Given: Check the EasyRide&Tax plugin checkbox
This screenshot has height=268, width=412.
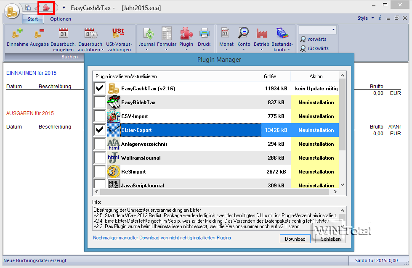Looking at the screenshot, I should pyautogui.click(x=100, y=102).
